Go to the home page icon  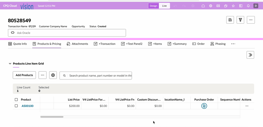pyautogui.click(x=203, y=6)
